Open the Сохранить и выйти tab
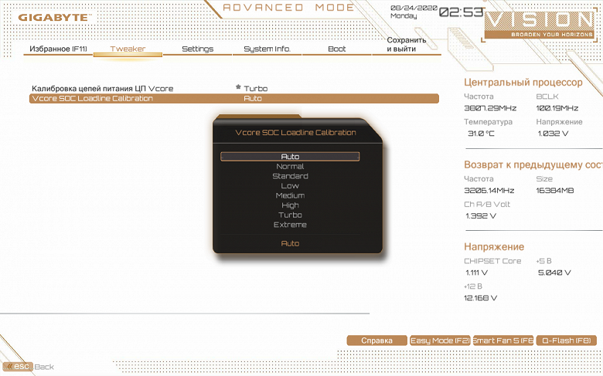This screenshot has width=603, height=376. [407, 44]
